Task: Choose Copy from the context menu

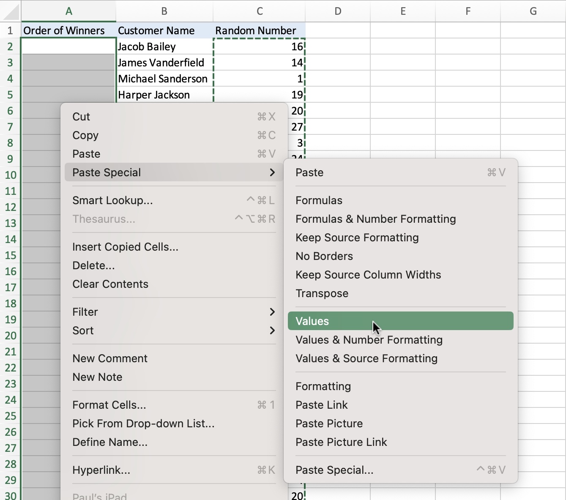Action: [174, 135]
